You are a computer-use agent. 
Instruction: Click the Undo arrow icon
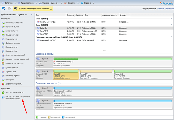pyautogui.click(x=4, y=8)
